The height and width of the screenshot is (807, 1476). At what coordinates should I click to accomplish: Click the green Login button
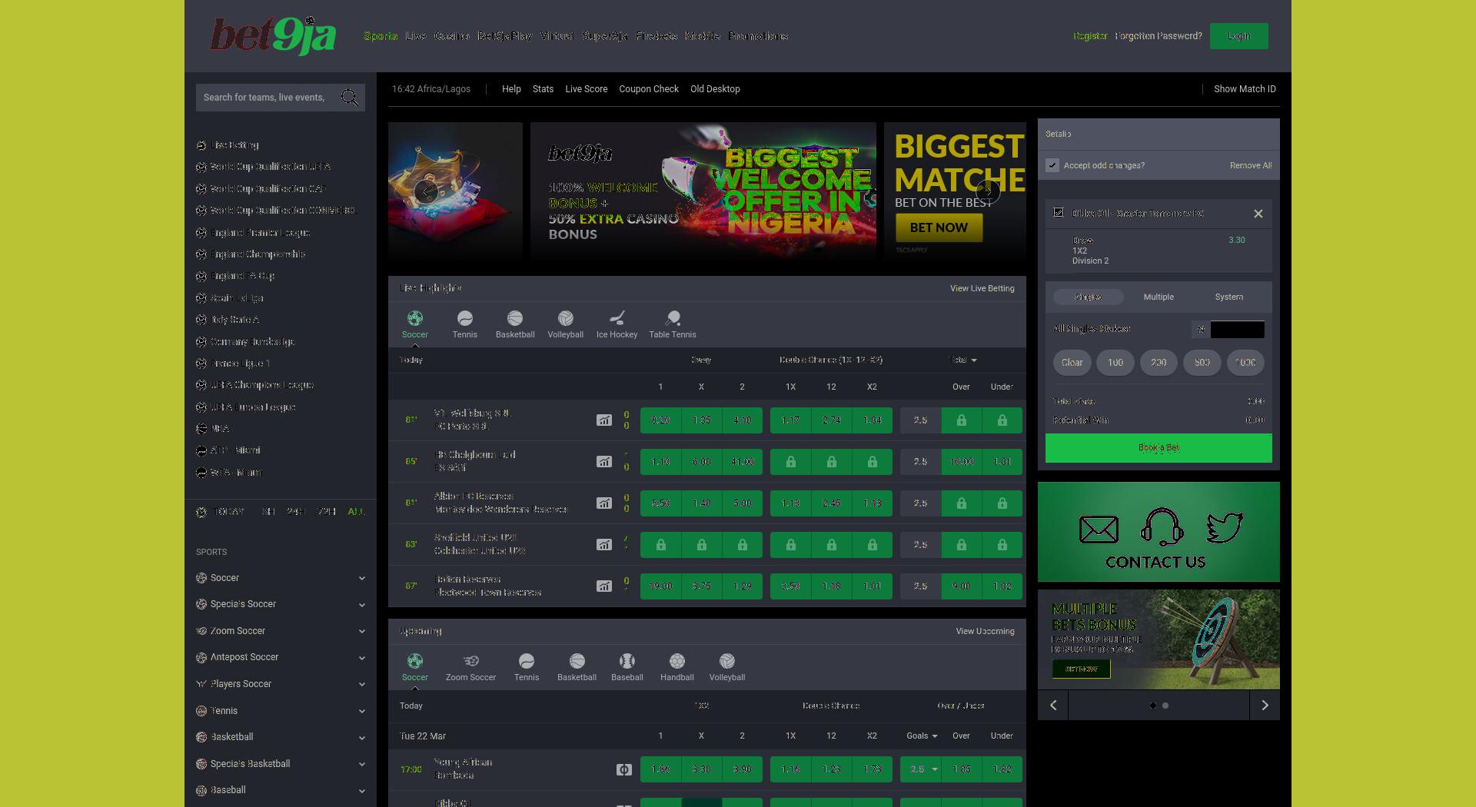tap(1239, 36)
